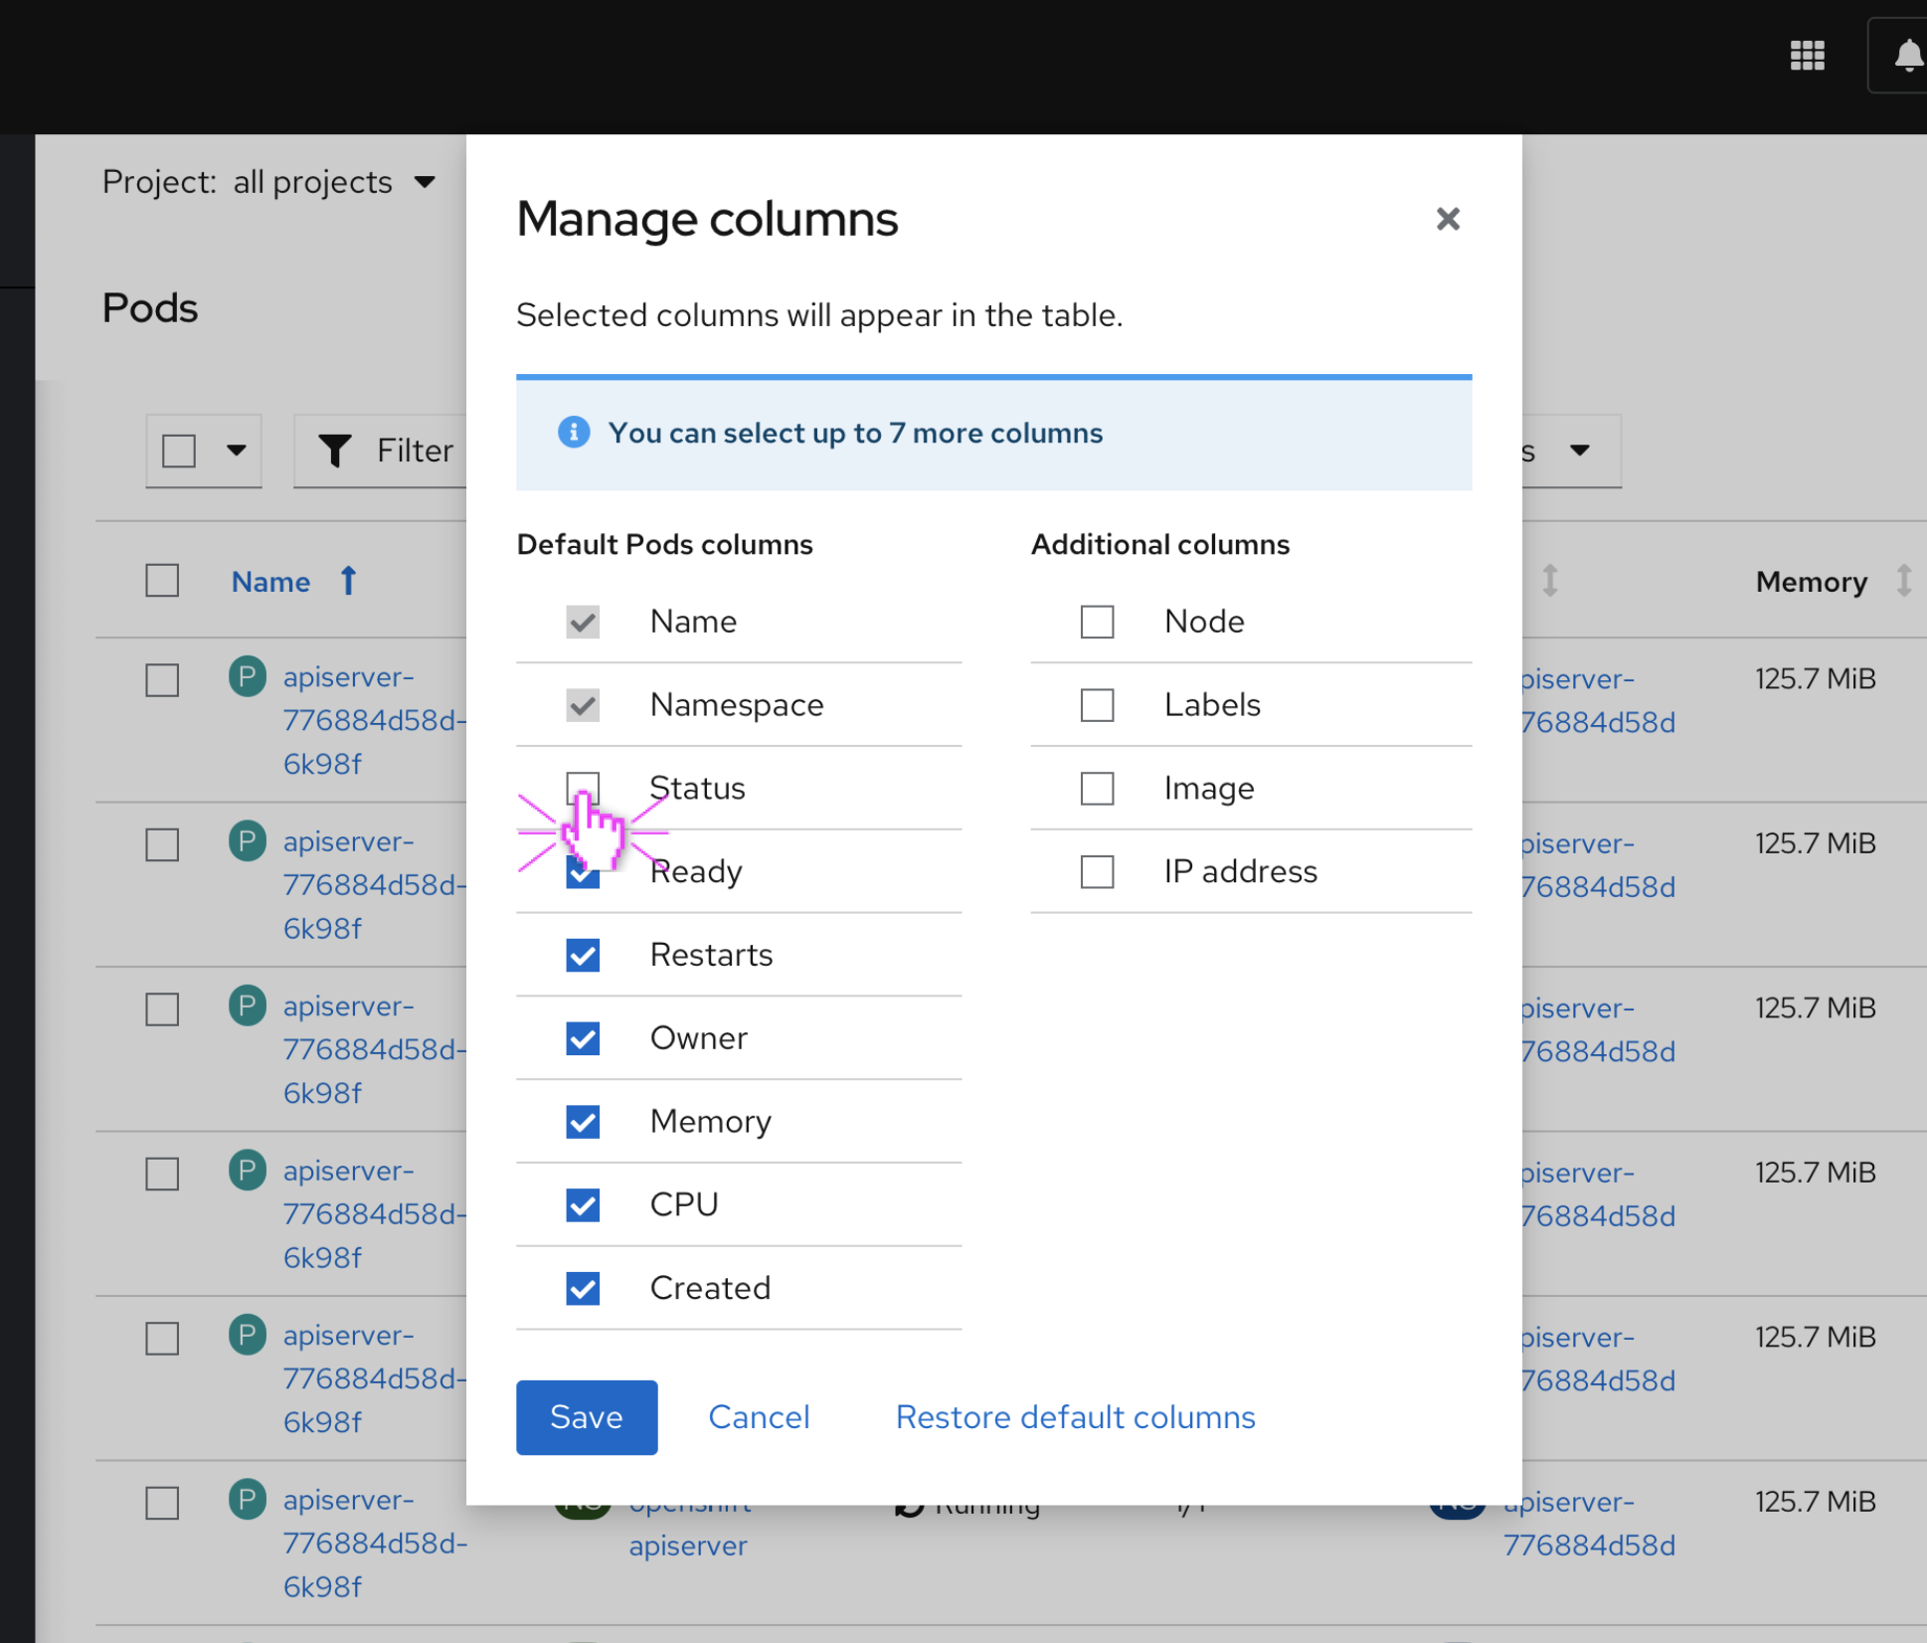Enable the Node additional column checkbox

tap(1098, 620)
